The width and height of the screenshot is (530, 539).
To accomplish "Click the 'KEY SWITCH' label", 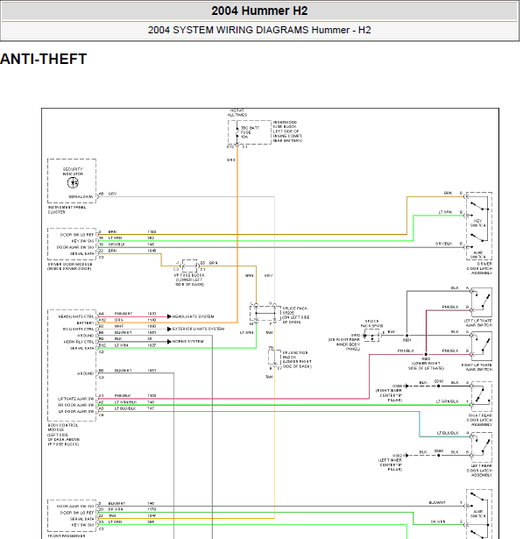I will pos(478,223).
